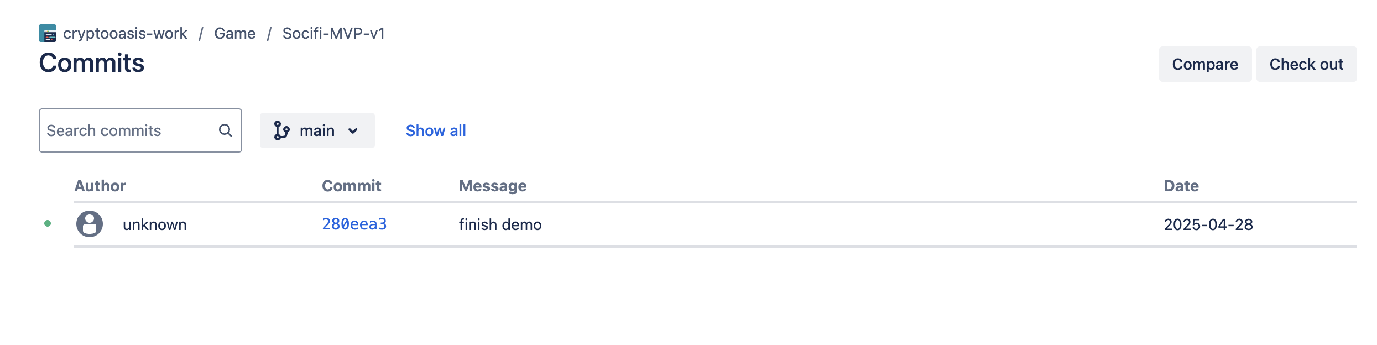Click the 2025-04-28 commit date
Viewport: 1377px width, 345px height.
pyautogui.click(x=1208, y=224)
